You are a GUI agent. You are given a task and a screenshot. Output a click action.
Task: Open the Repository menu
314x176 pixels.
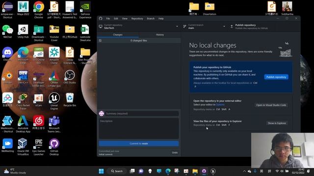(137, 19)
